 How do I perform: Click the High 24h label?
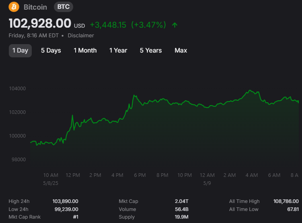coord(19,201)
